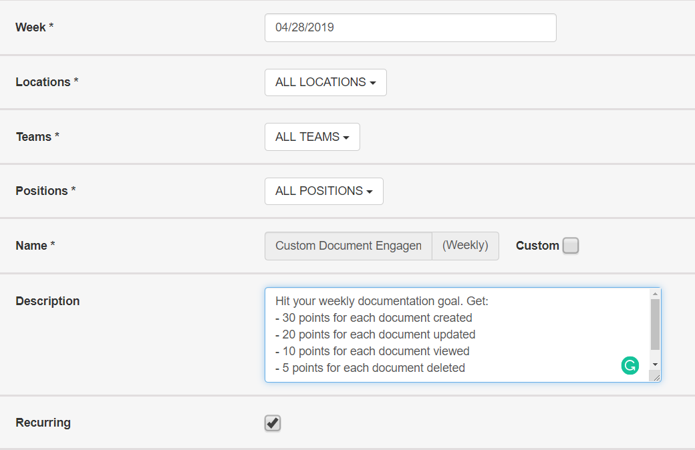Open the ALL LOCATIONS dropdown

pos(326,82)
